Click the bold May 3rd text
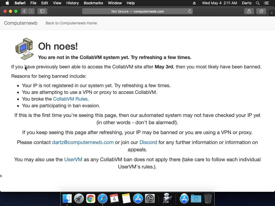 tap(164, 67)
